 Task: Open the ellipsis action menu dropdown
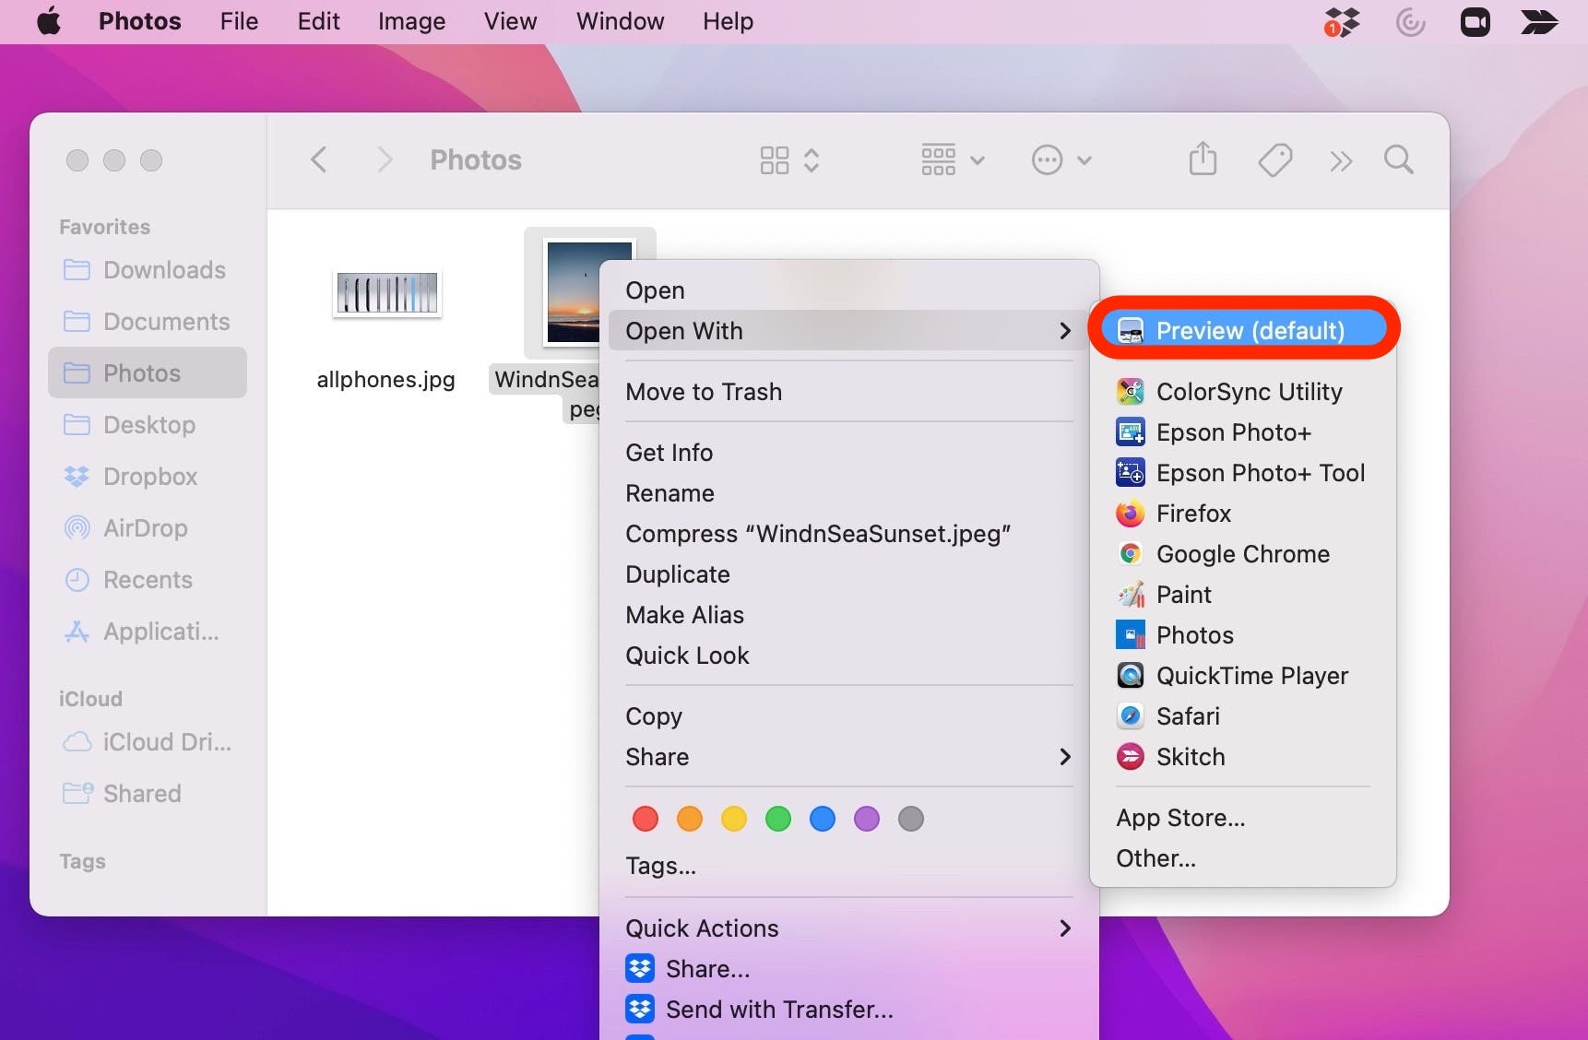(1061, 160)
